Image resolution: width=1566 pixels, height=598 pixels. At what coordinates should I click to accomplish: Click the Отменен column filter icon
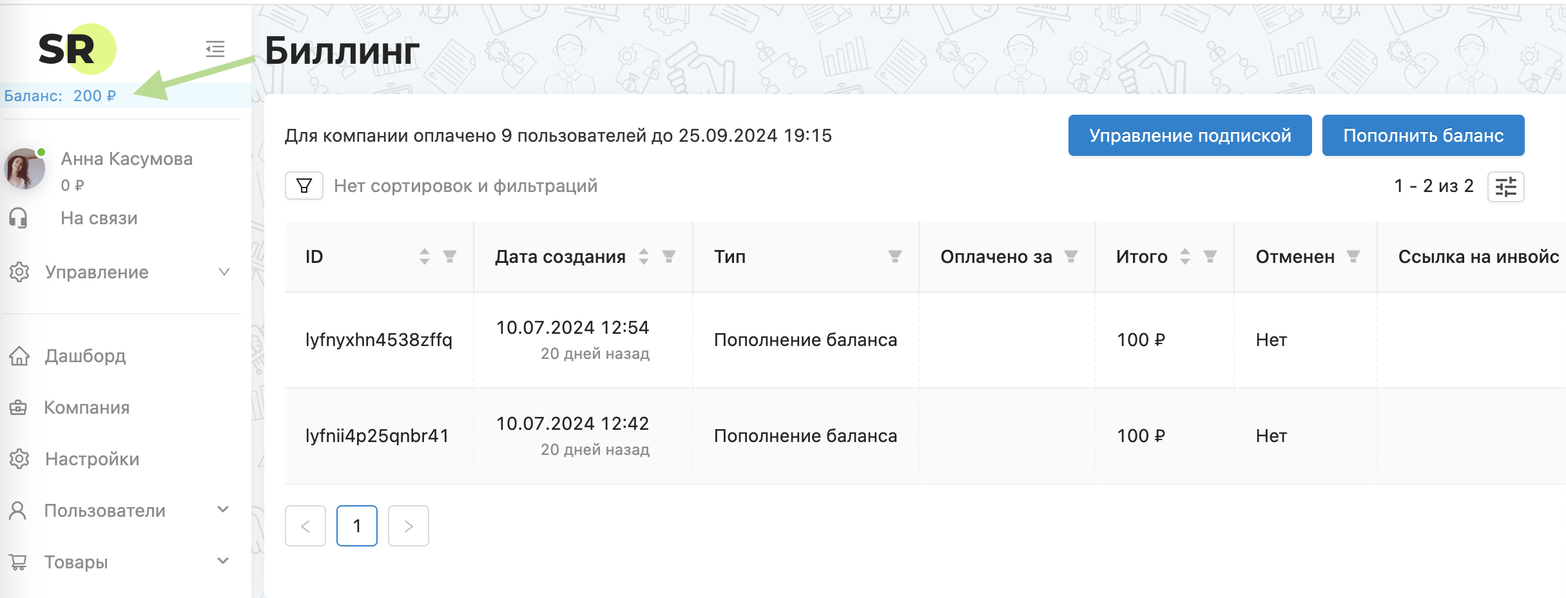(x=1353, y=256)
